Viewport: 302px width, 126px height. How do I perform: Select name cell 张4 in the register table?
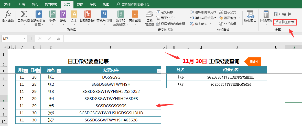[x=51, y=99]
